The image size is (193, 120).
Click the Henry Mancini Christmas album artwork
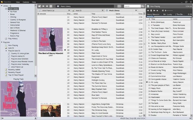pos(51,110)
